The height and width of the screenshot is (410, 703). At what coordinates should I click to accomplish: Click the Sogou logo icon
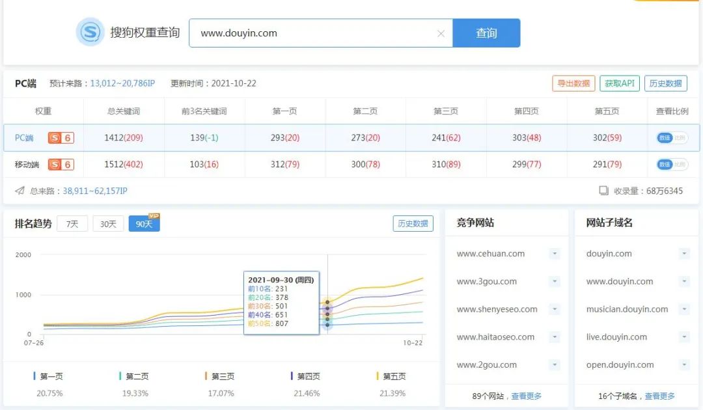[x=90, y=32]
